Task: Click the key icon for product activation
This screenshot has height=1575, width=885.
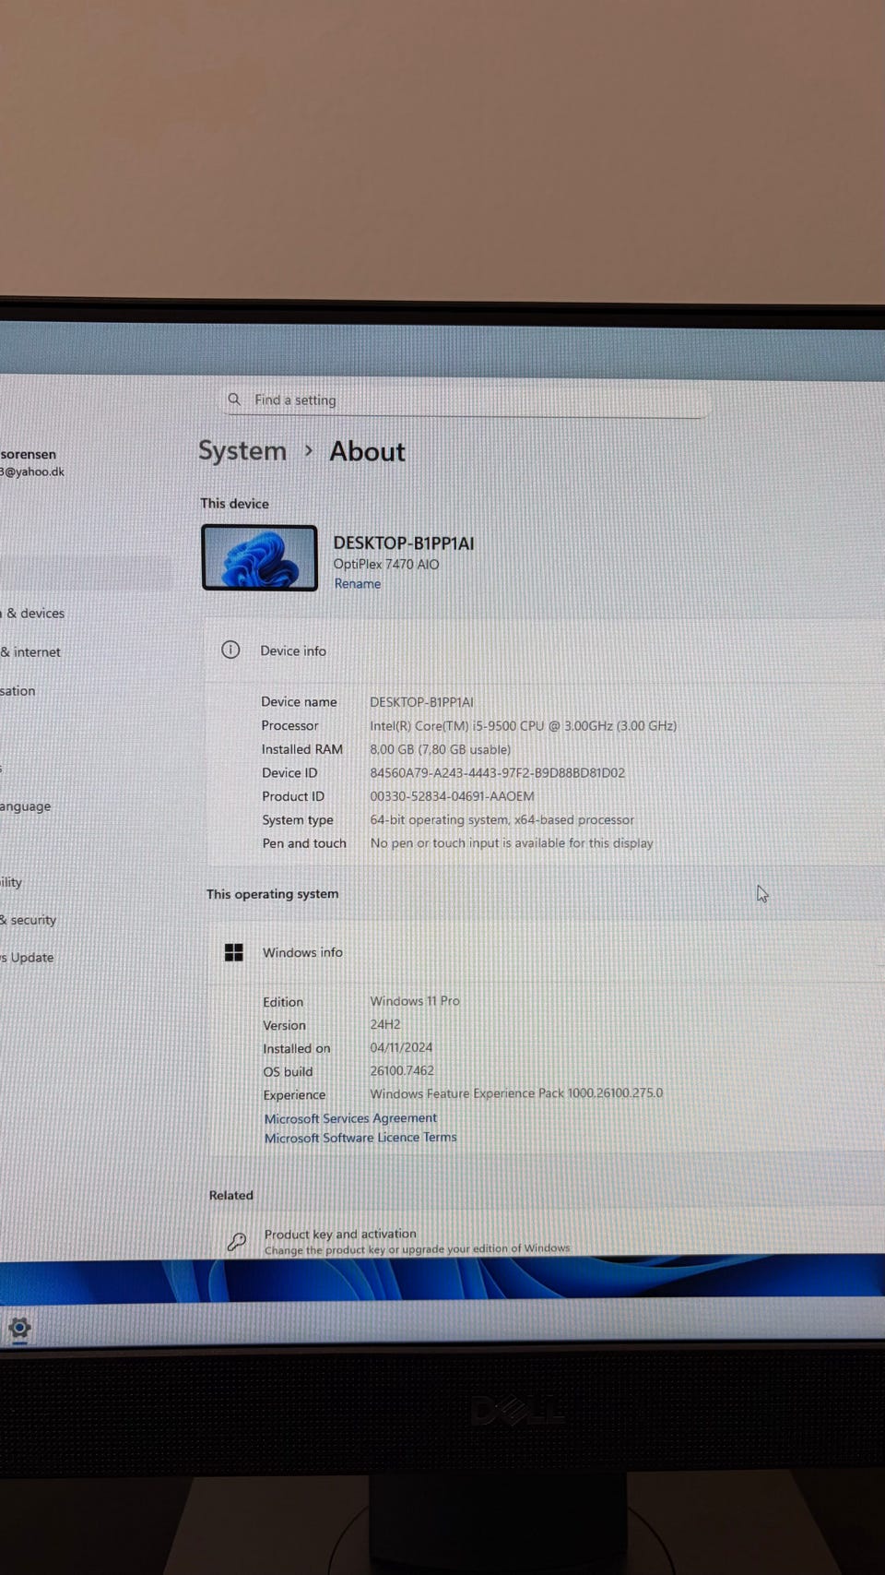Action: tap(236, 1241)
